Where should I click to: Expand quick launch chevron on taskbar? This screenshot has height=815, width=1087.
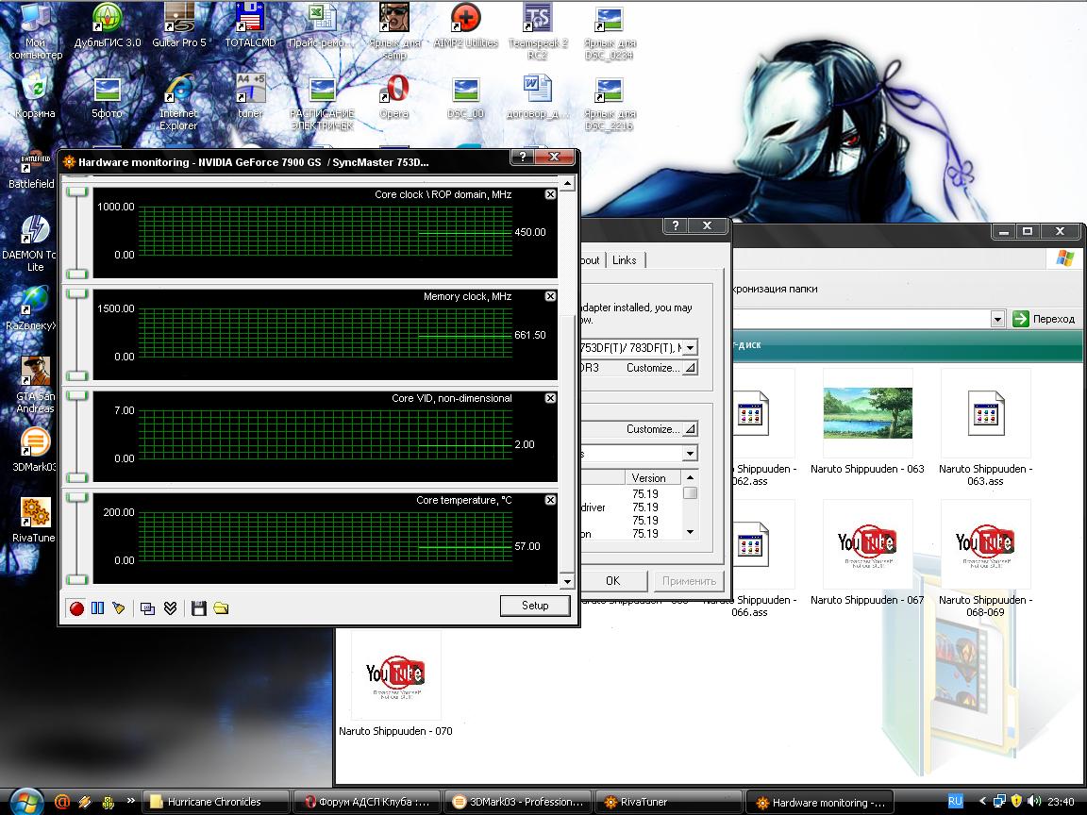[x=129, y=801]
